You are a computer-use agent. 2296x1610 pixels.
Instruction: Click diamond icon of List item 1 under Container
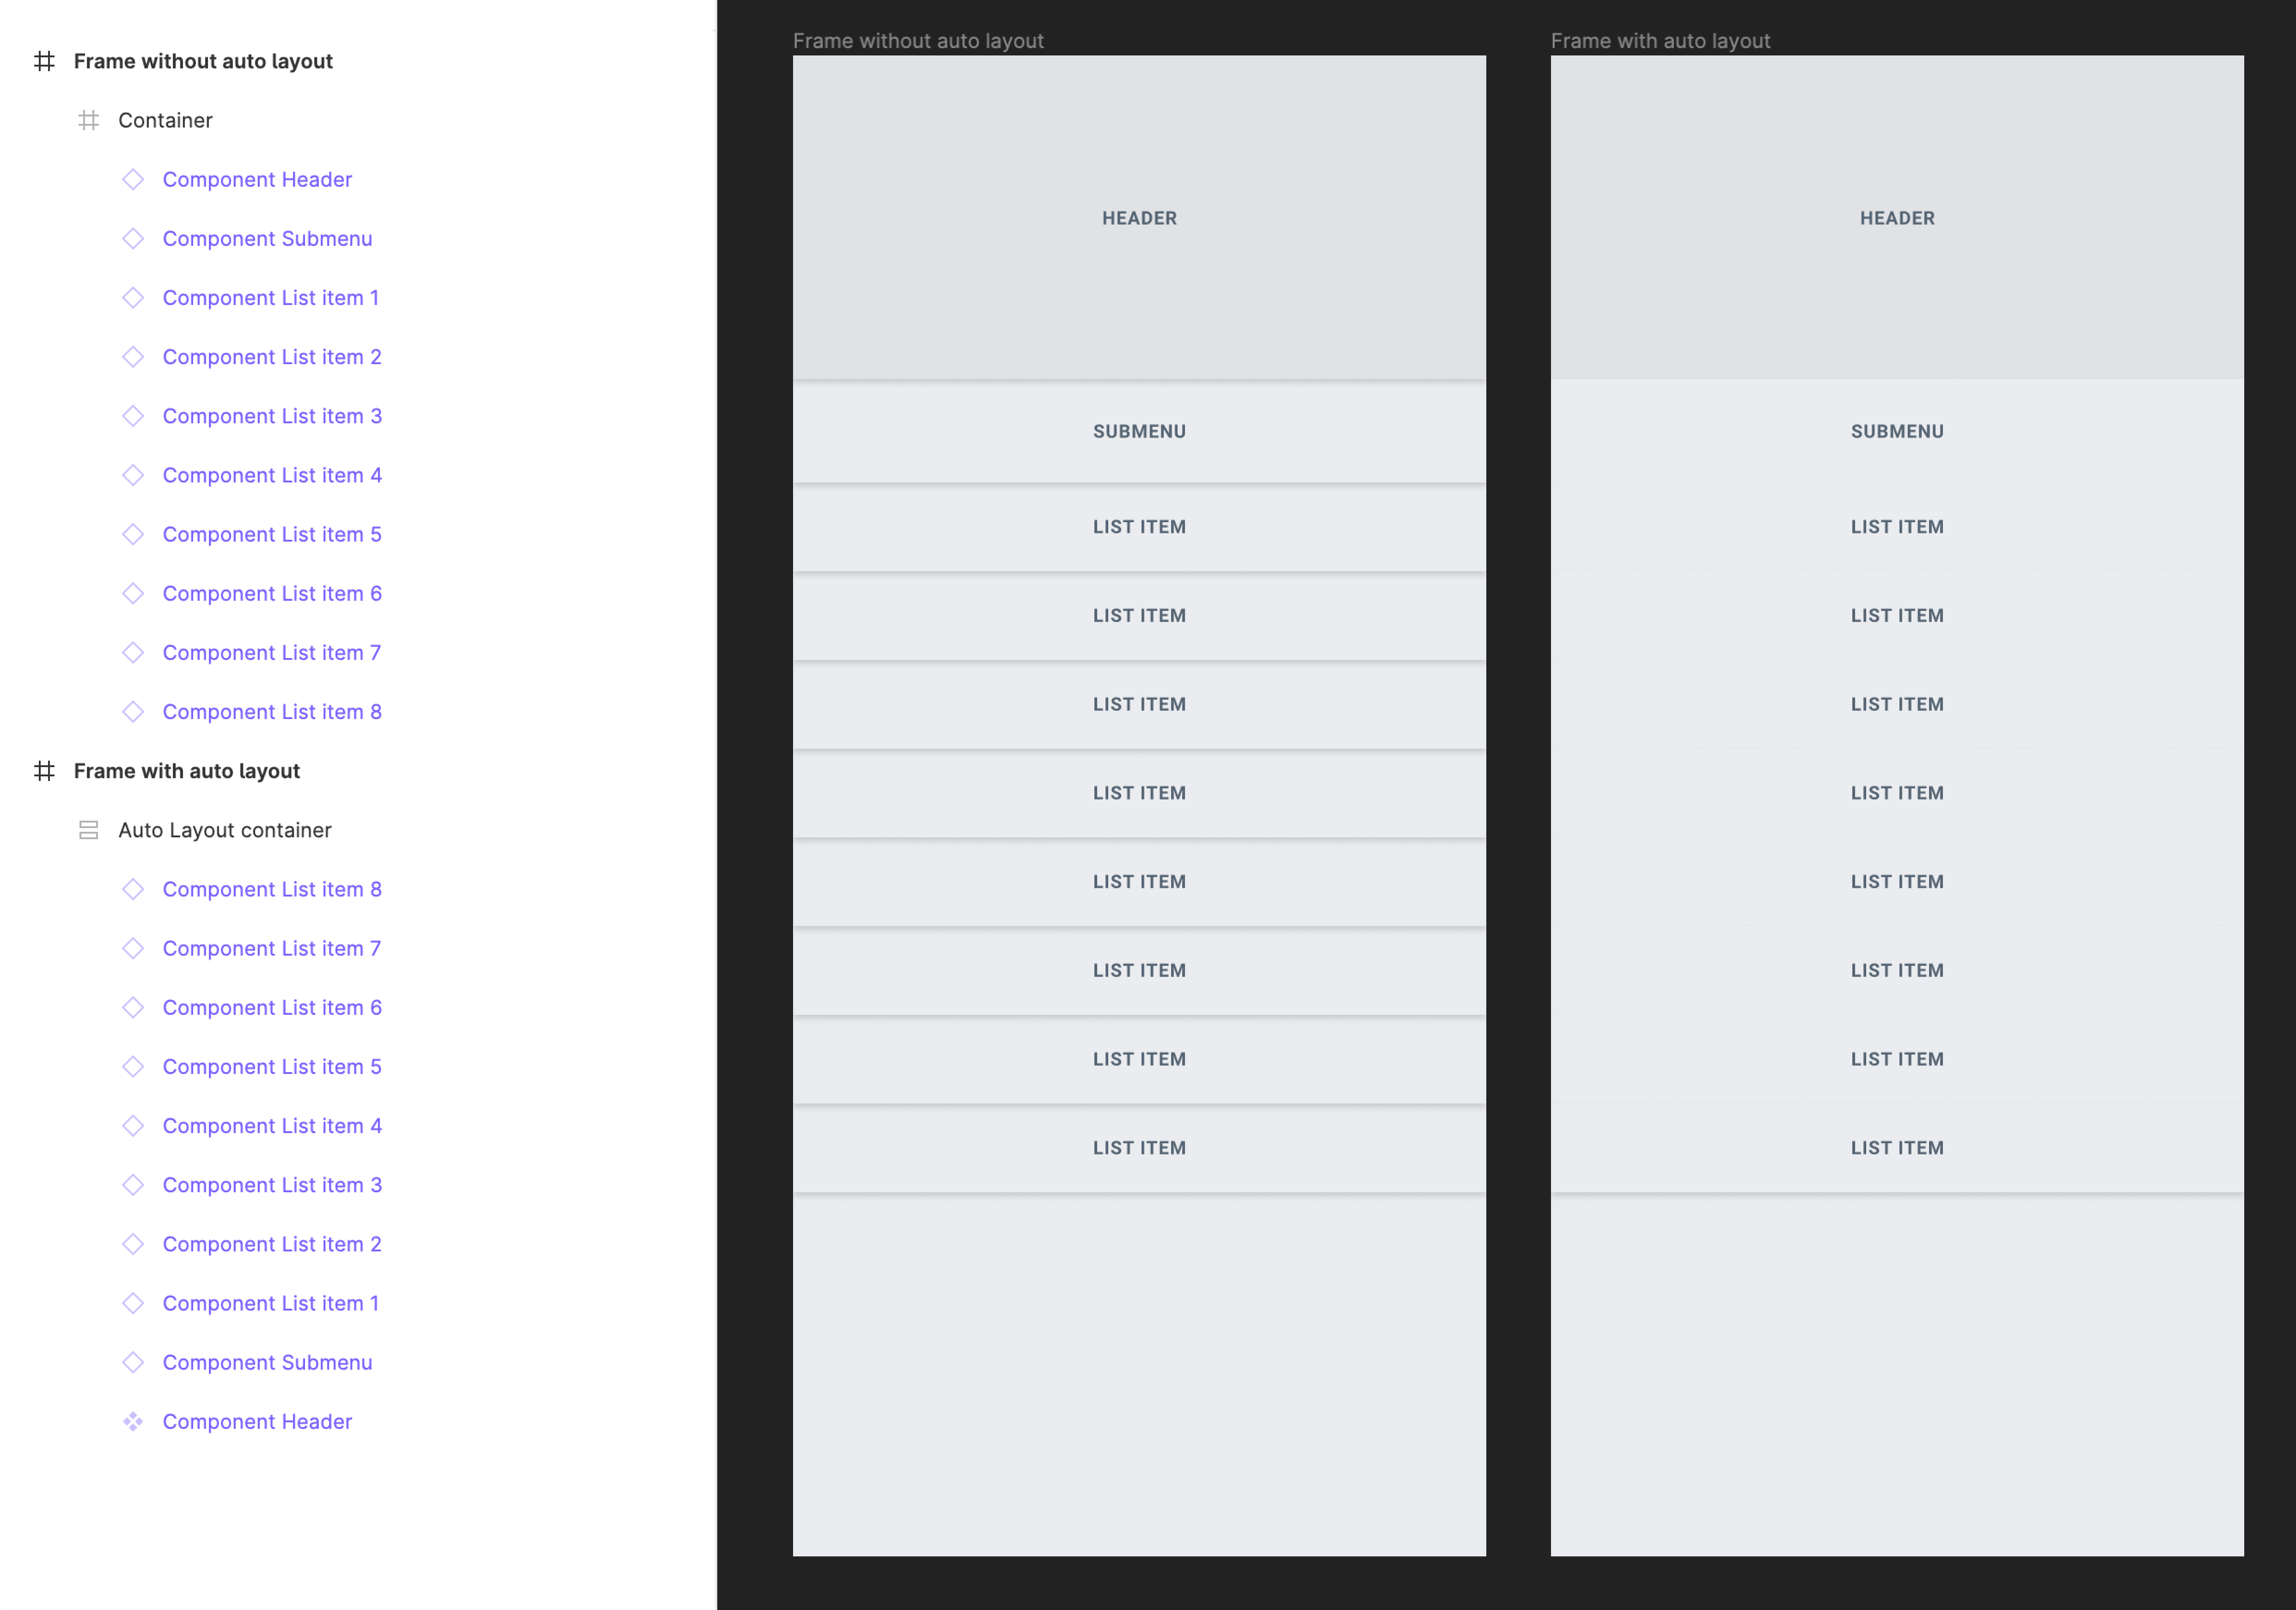[133, 297]
